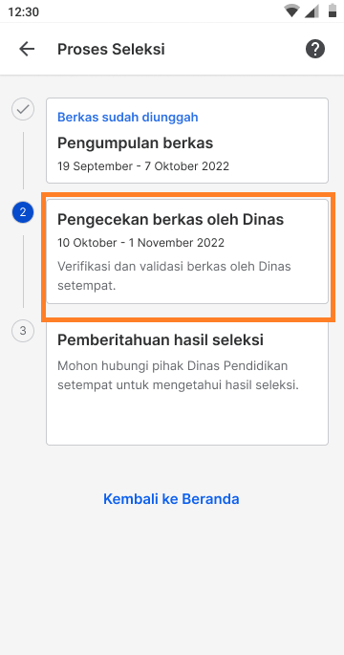Viewport: 344px width, 655px height.
Task: Tap the Wi-Fi status icon
Action: coord(291,11)
